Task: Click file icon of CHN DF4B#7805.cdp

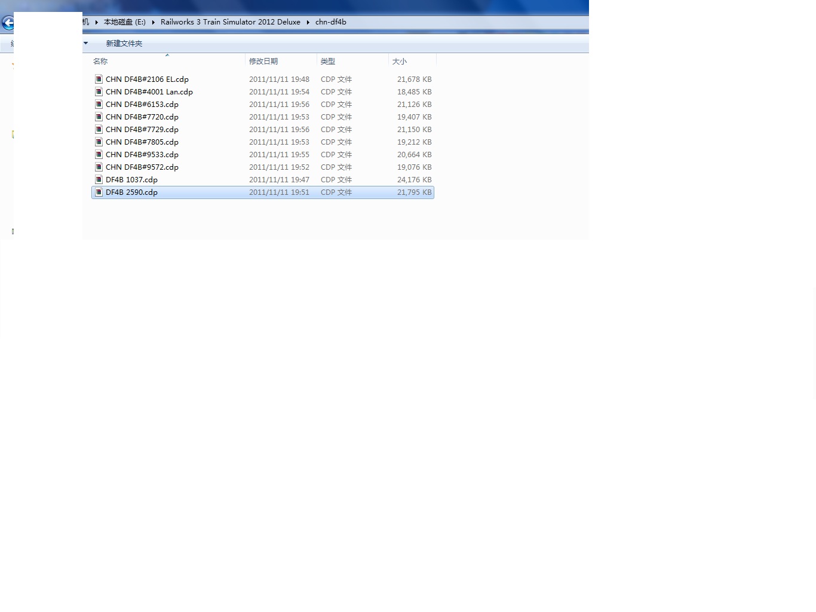Action: (x=99, y=142)
